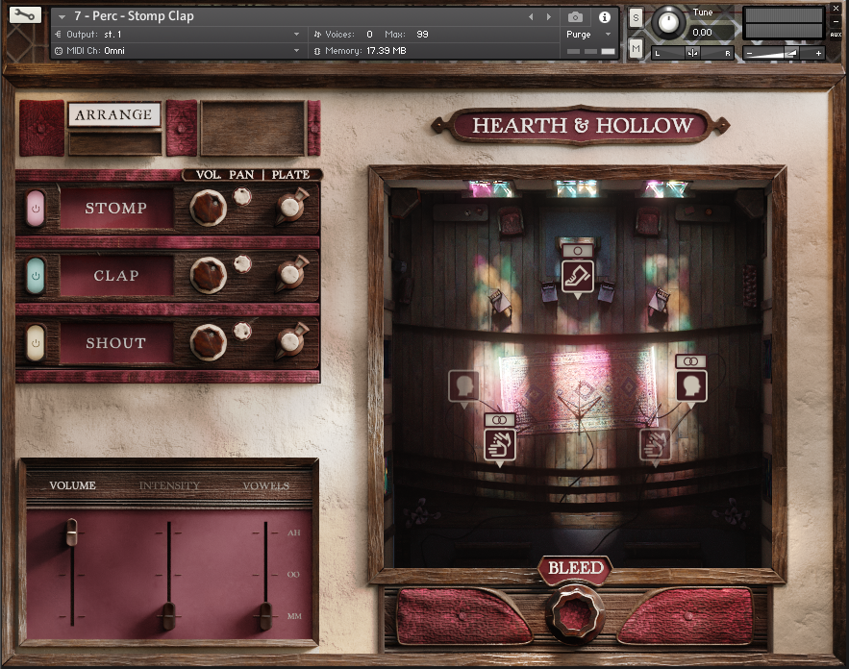Open the instrument info icon
The height and width of the screenshot is (669, 849).
[604, 17]
